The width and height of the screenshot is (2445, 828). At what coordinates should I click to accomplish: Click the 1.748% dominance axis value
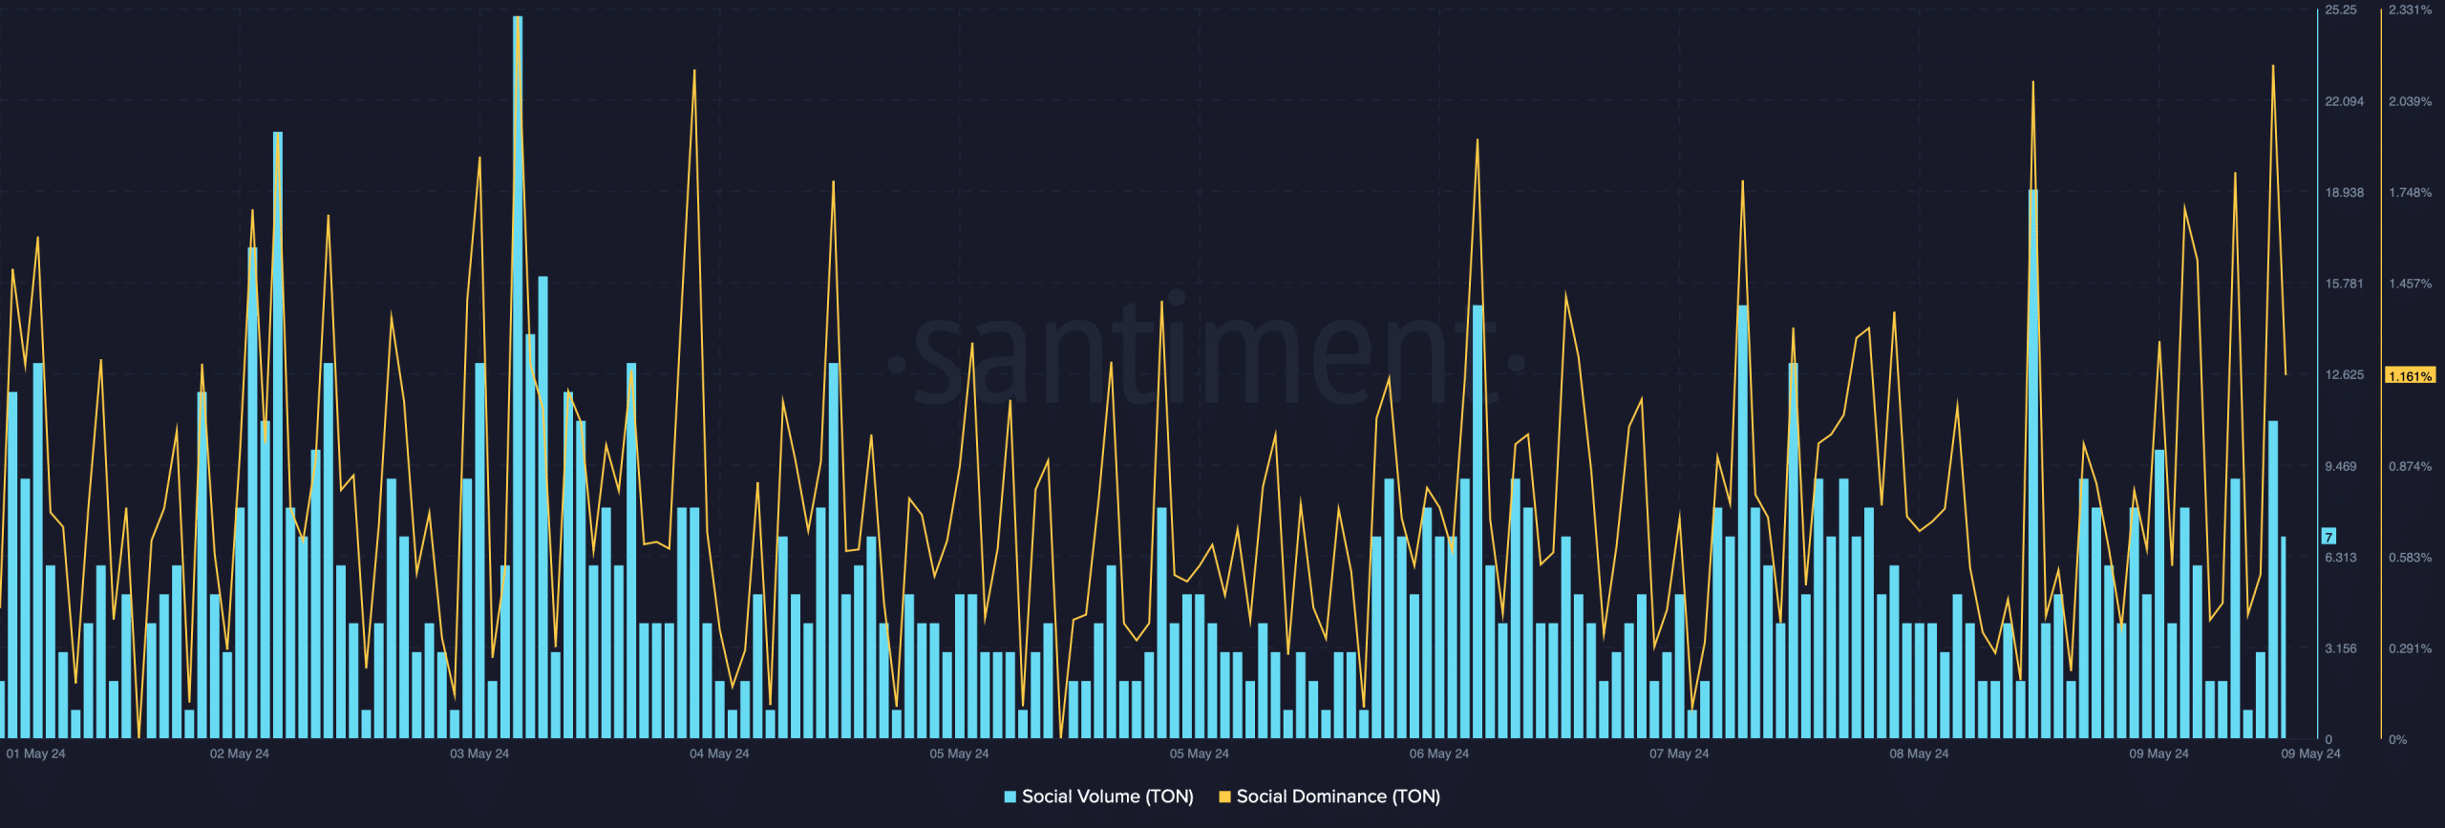[x=2410, y=193]
